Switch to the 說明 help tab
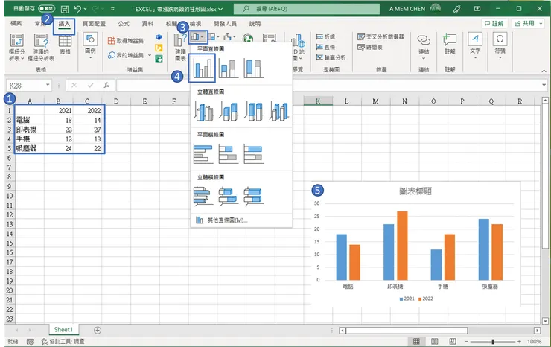Screen dimensions: 551x347 255,24
